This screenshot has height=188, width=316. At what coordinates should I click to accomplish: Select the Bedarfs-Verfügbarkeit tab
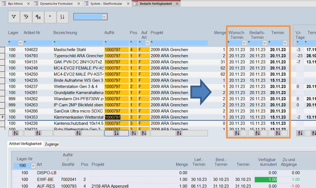click(x=156, y=4)
